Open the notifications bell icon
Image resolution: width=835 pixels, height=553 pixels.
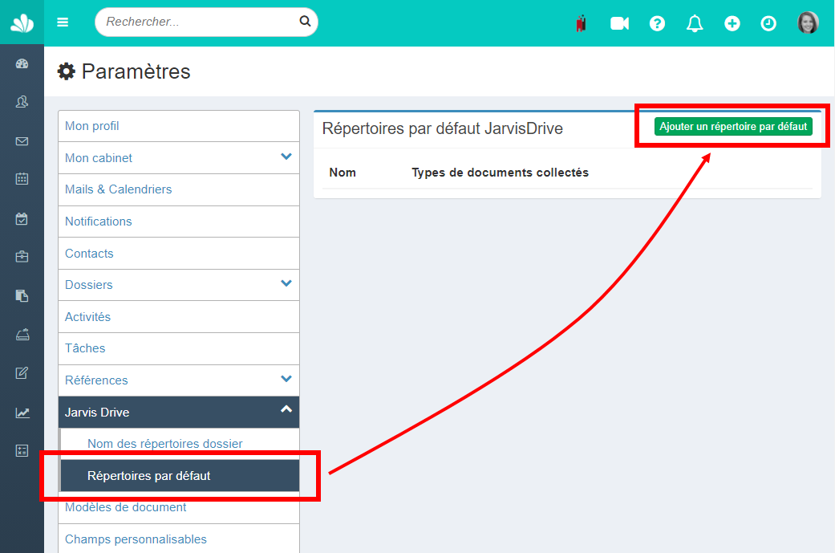point(695,23)
